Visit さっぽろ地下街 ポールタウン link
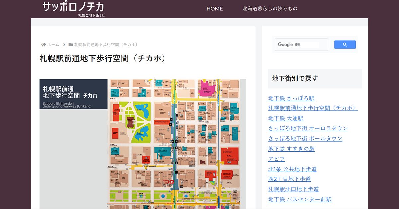399x209 pixels. [305, 138]
